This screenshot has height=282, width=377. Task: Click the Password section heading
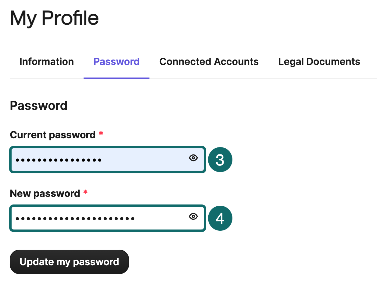point(39,106)
